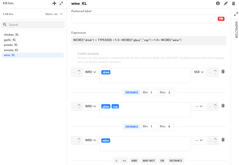Add an OR operator
This screenshot has height=165, width=239.
coord(162,160)
